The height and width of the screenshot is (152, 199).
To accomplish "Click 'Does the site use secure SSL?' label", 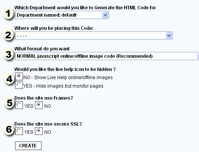I will [48, 124].
